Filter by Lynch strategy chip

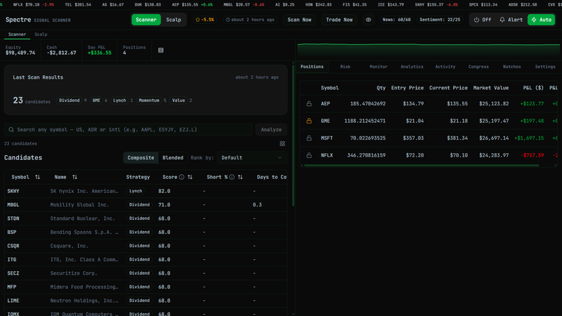tap(119, 100)
